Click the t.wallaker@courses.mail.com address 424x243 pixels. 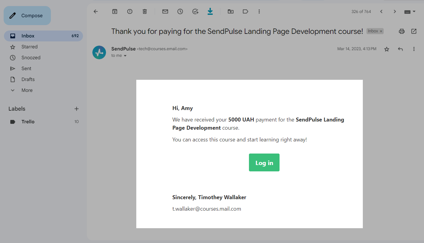coord(207,209)
